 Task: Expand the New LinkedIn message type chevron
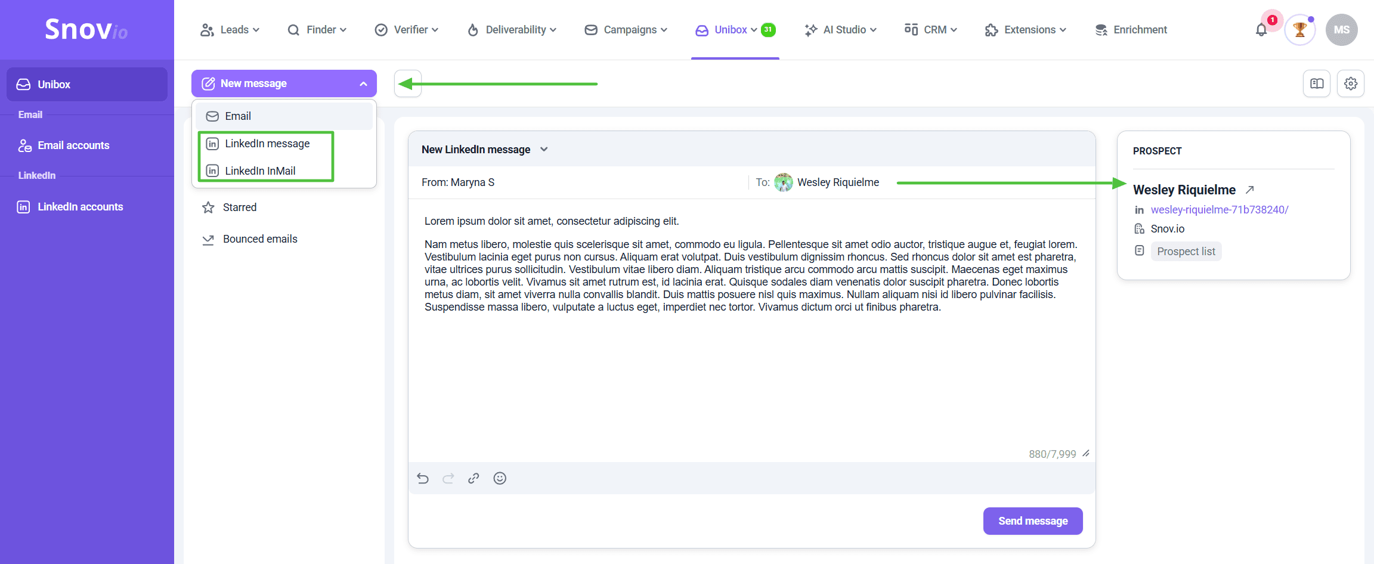(x=544, y=150)
